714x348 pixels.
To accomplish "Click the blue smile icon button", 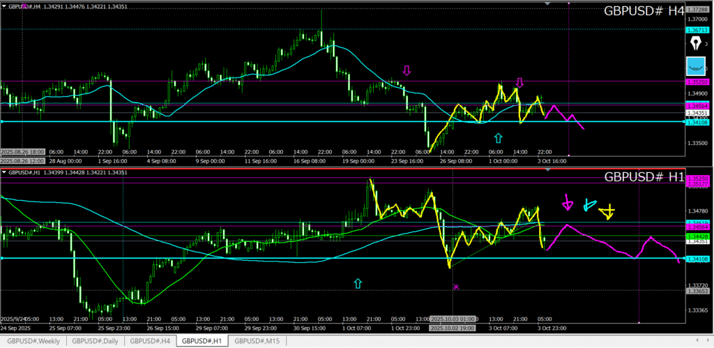I will (x=695, y=67).
